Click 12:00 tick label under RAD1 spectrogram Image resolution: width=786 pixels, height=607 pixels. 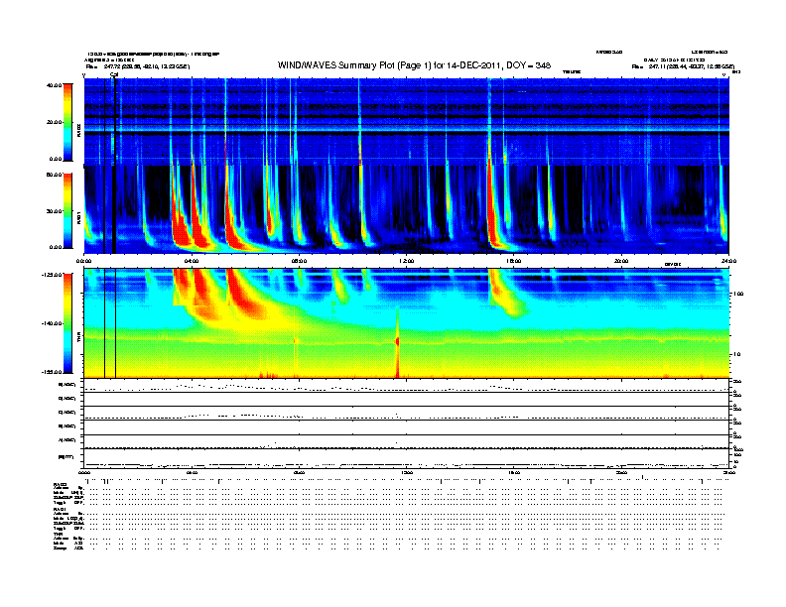(406, 261)
